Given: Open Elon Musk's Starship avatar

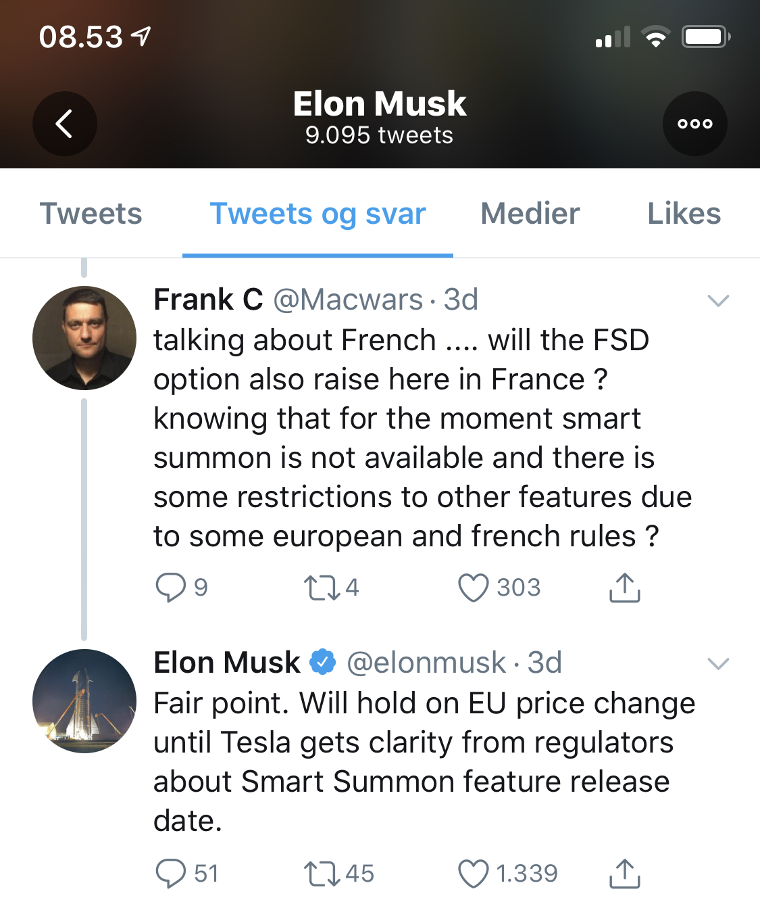Looking at the screenshot, I should point(84,701).
